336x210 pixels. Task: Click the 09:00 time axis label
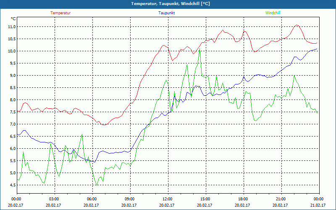point(130,199)
